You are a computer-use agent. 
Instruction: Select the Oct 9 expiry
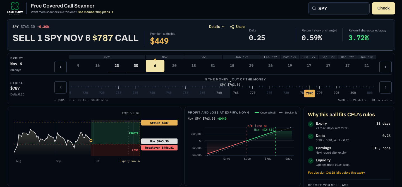[x=78, y=66]
